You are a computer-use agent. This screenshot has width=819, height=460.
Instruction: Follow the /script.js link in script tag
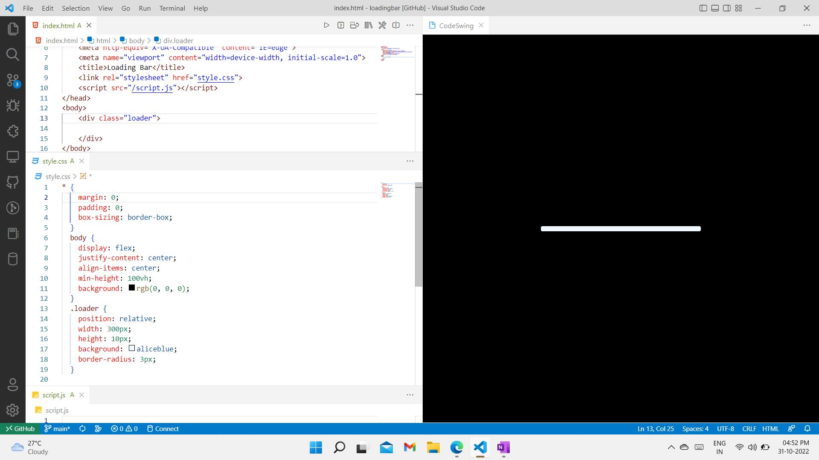click(152, 88)
